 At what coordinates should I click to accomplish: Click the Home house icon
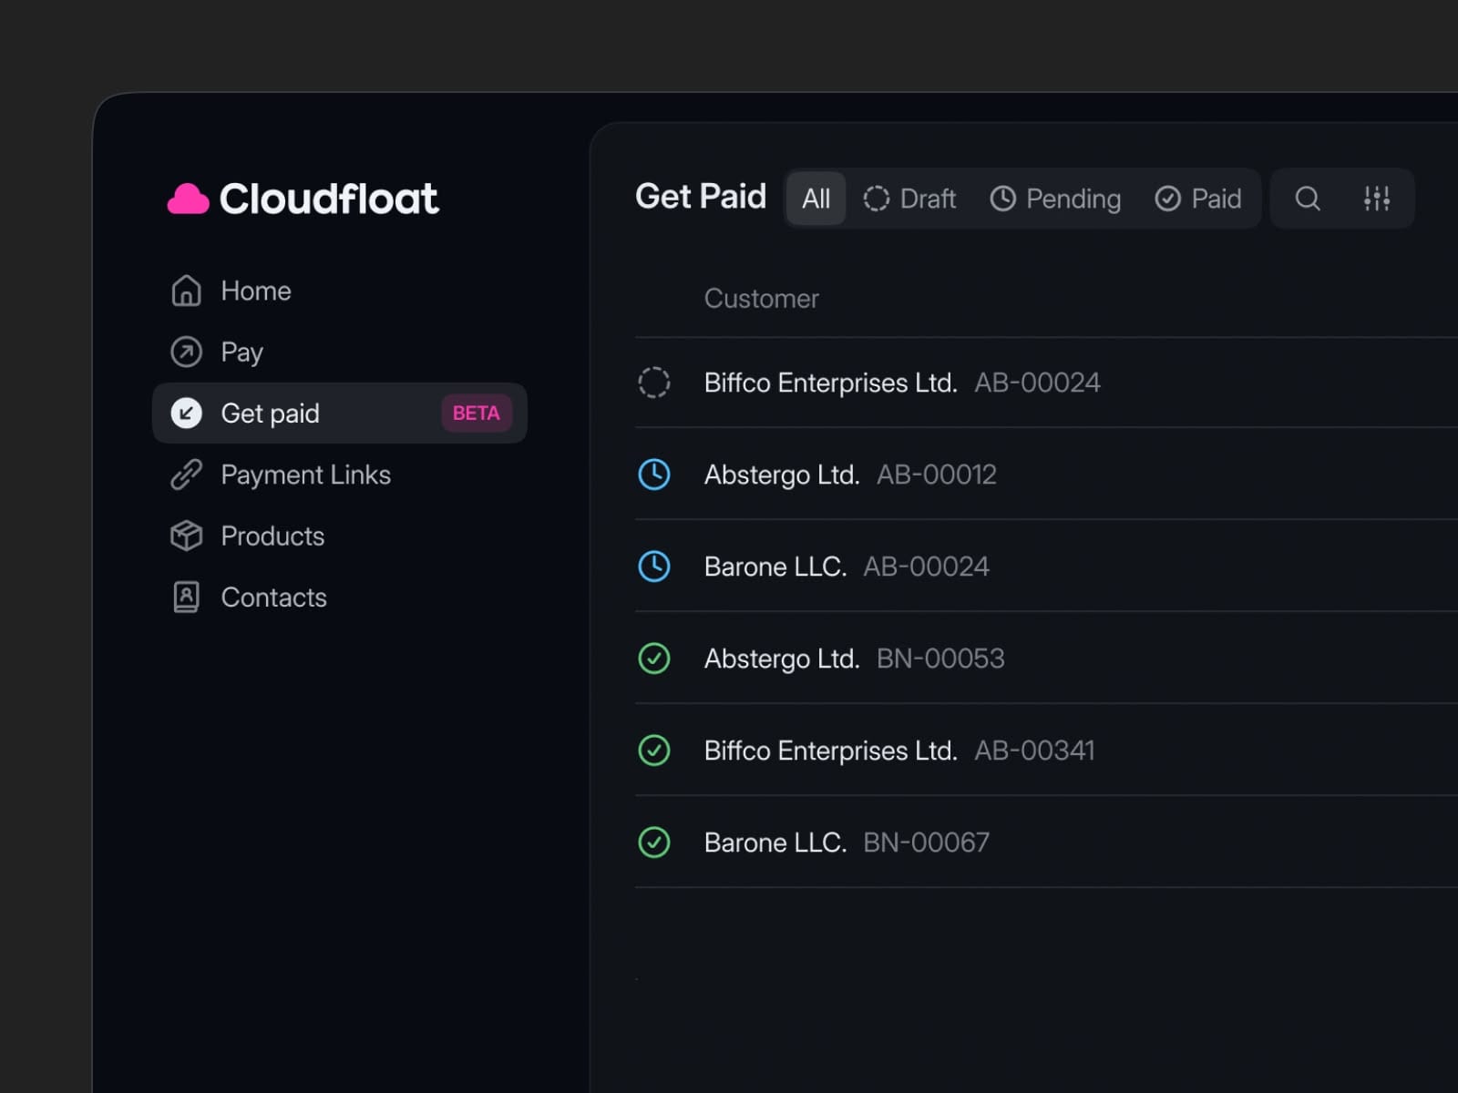click(x=186, y=291)
